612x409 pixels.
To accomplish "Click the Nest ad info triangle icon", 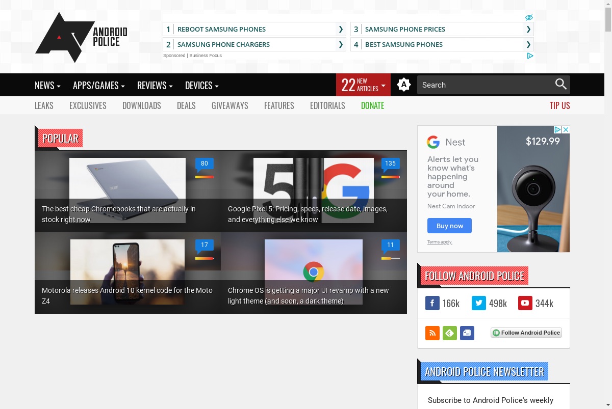I will (558, 130).
